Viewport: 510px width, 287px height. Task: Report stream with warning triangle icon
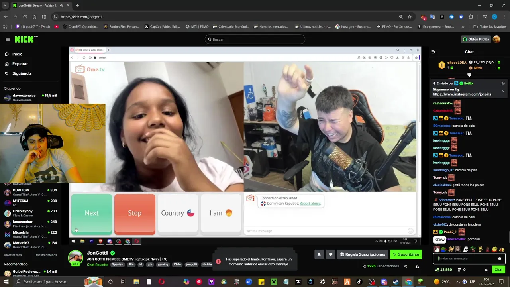coord(417,266)
